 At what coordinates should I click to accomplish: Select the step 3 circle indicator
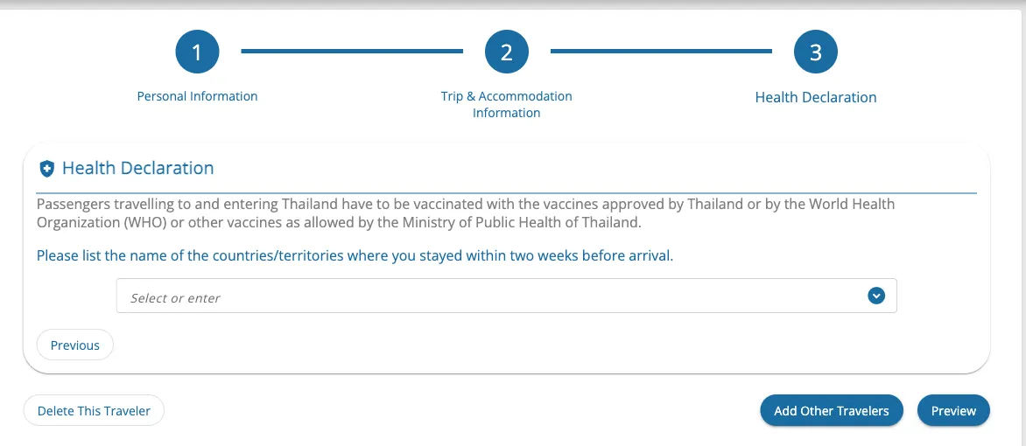(x=815, y=52)
